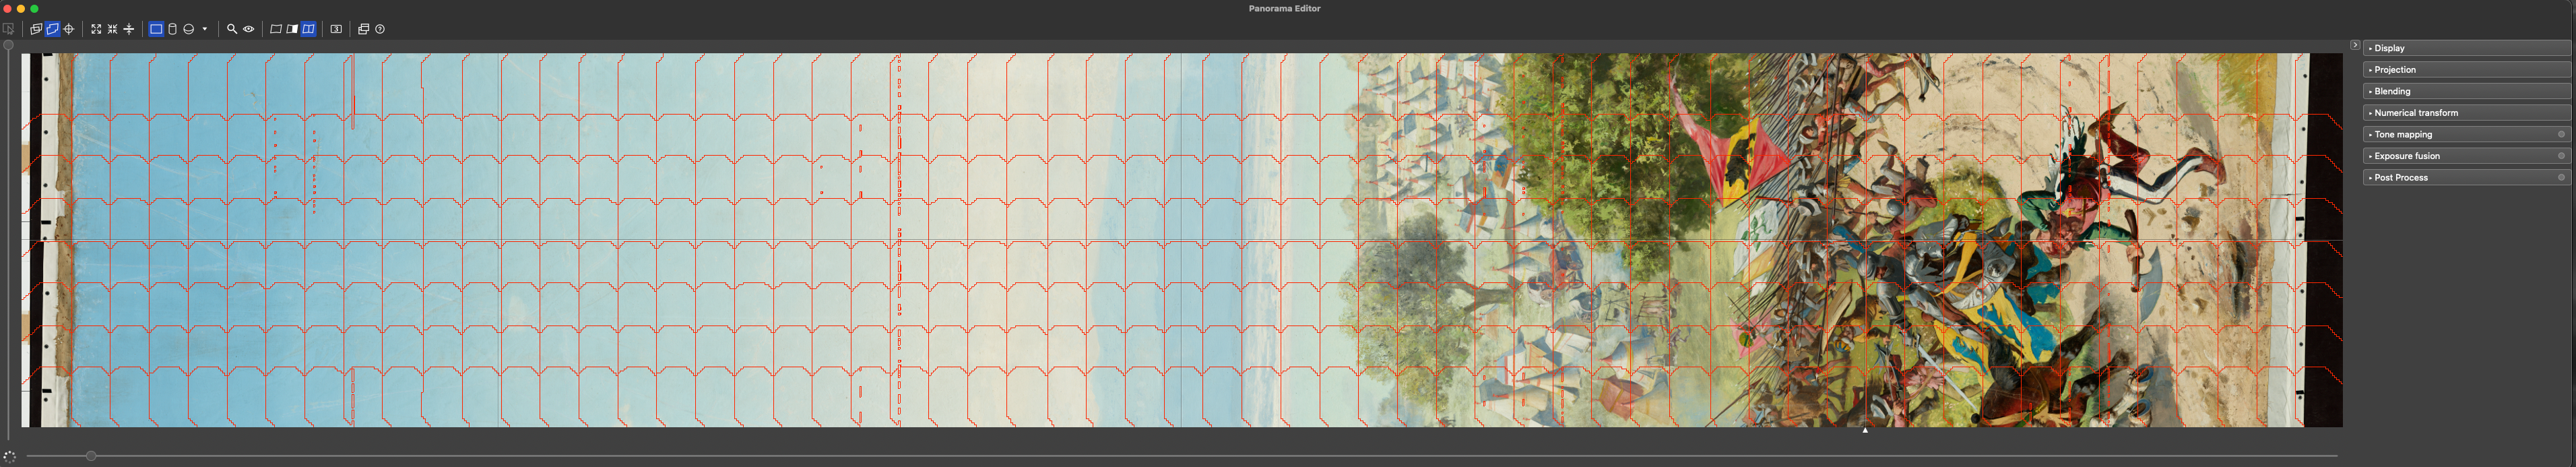Click the fit panorama expand-arrows icon
The width and height of the screenshot is (2576, 467).
(96, 29)
